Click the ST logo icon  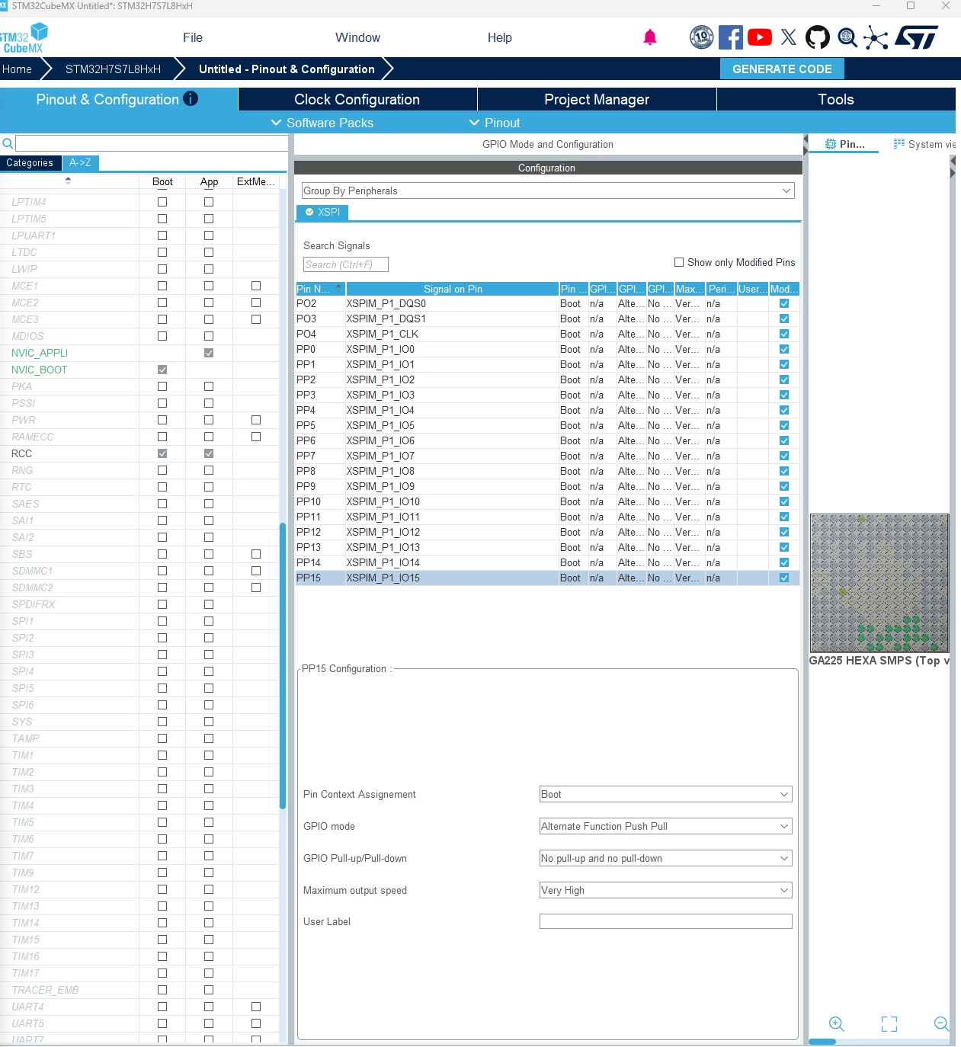[x=916, y=37]
